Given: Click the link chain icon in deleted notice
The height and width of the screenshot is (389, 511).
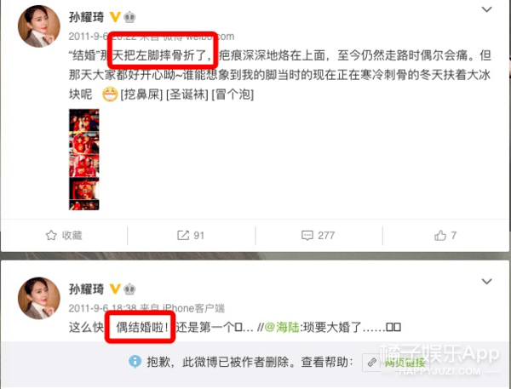Looking at the screenshot, I should 372,363.
